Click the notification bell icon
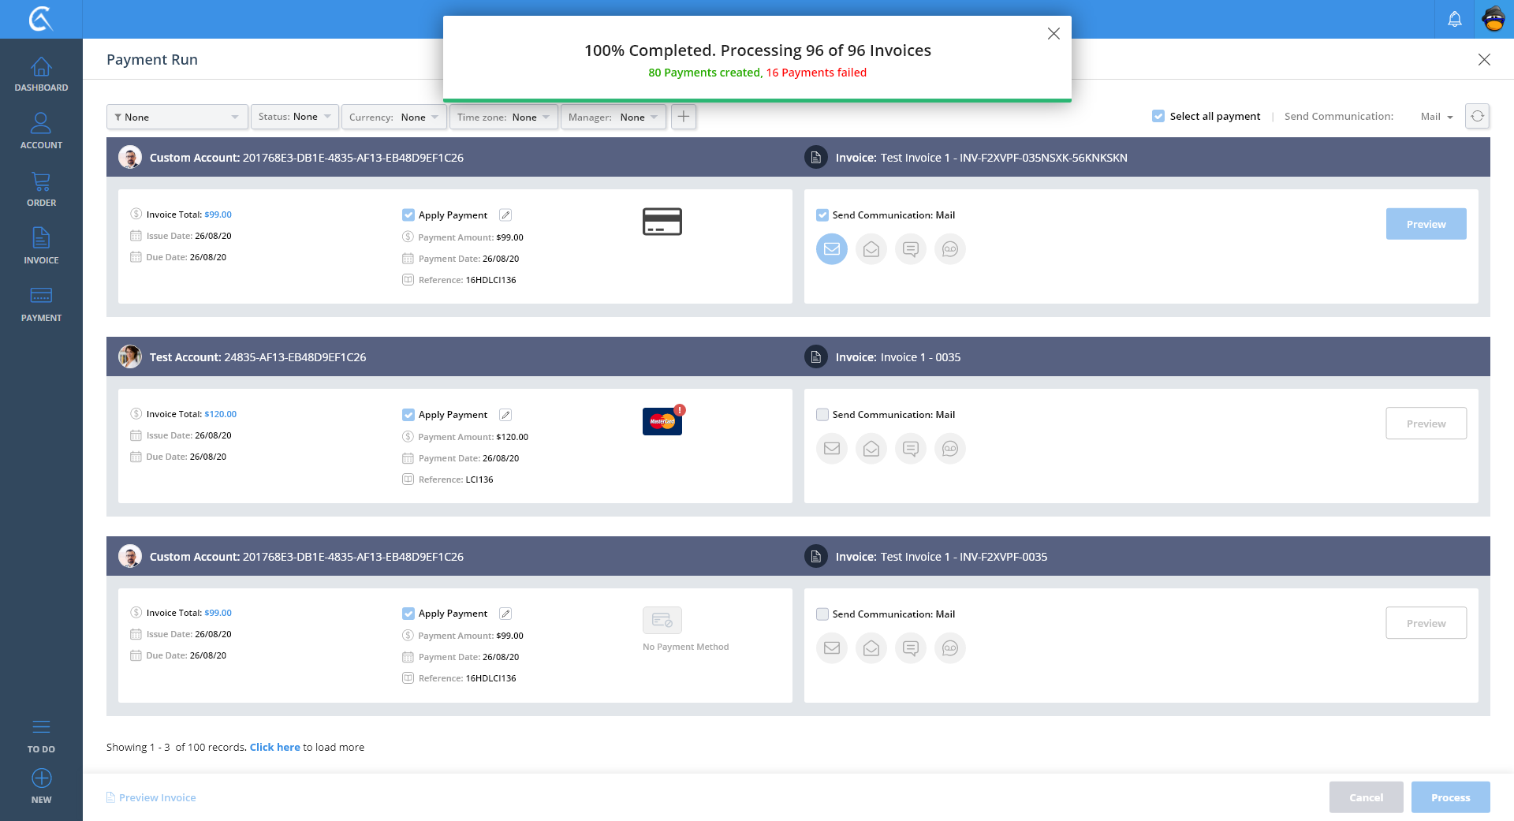The image size is (1514, 821). (x=1454, y=19)
